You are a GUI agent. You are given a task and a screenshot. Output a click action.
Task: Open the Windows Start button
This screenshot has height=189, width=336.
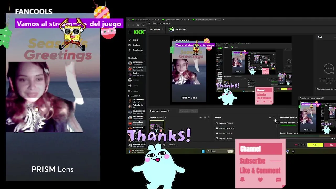click(203, 151)
